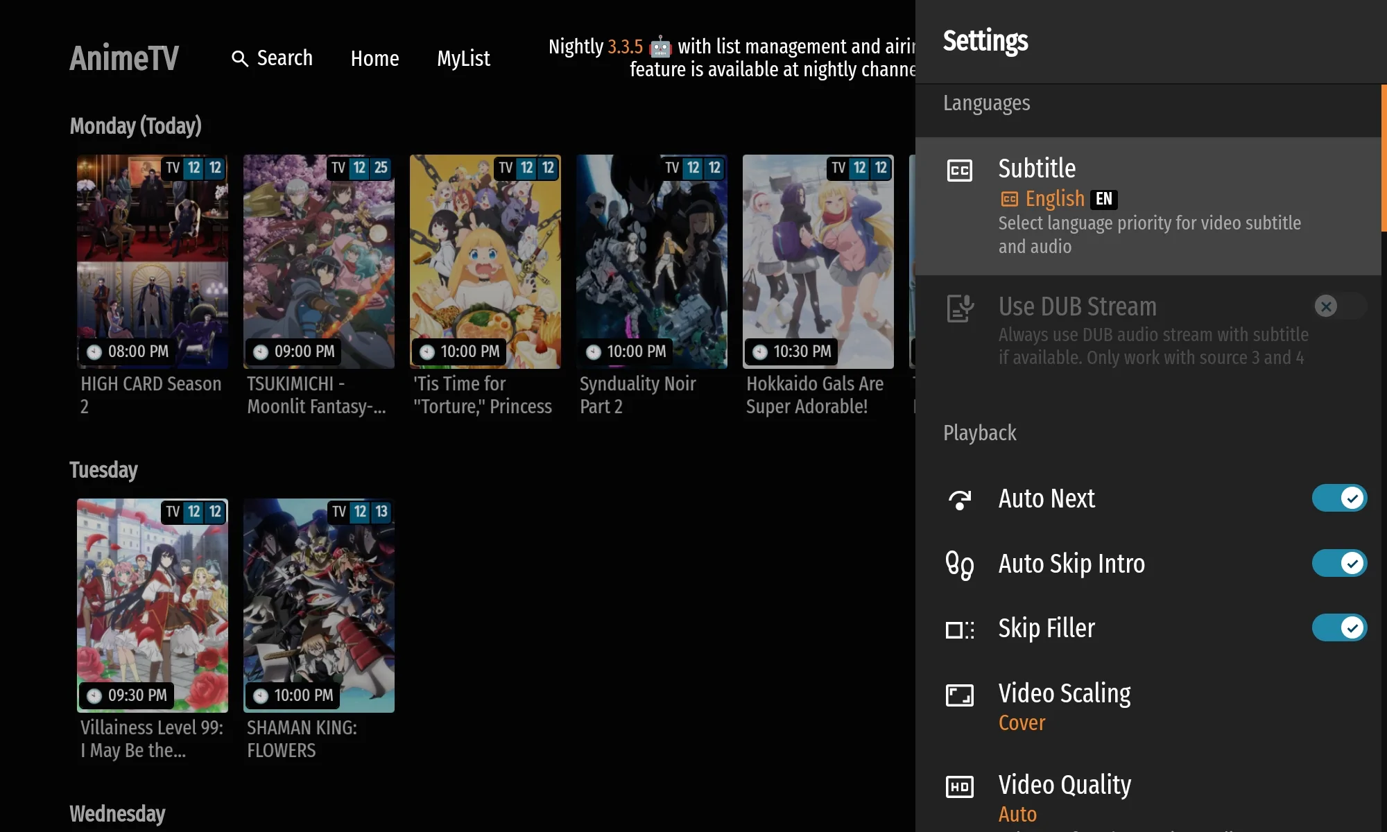Turn off the Skip Filler switch
The height and width of the screenshot is (832, 1387).
[1340, 627]
